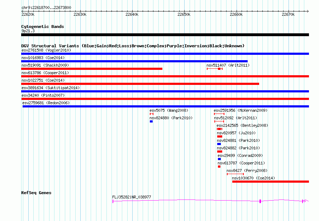Click the nsv512092 (Arlt2011) label
Image resolution: width=319 pixels, height=221 pixels.
tap(235, 118)
